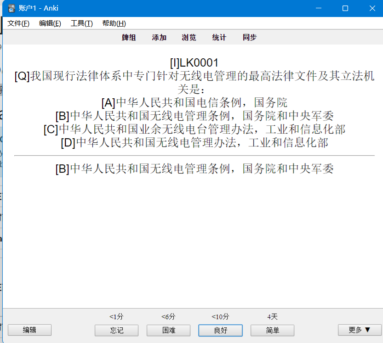Image resolution: width=383 pixels, height=343 pixels.
Task: Click 添加 to add a card
Action: pyautogui.click(x=159, y=37)
